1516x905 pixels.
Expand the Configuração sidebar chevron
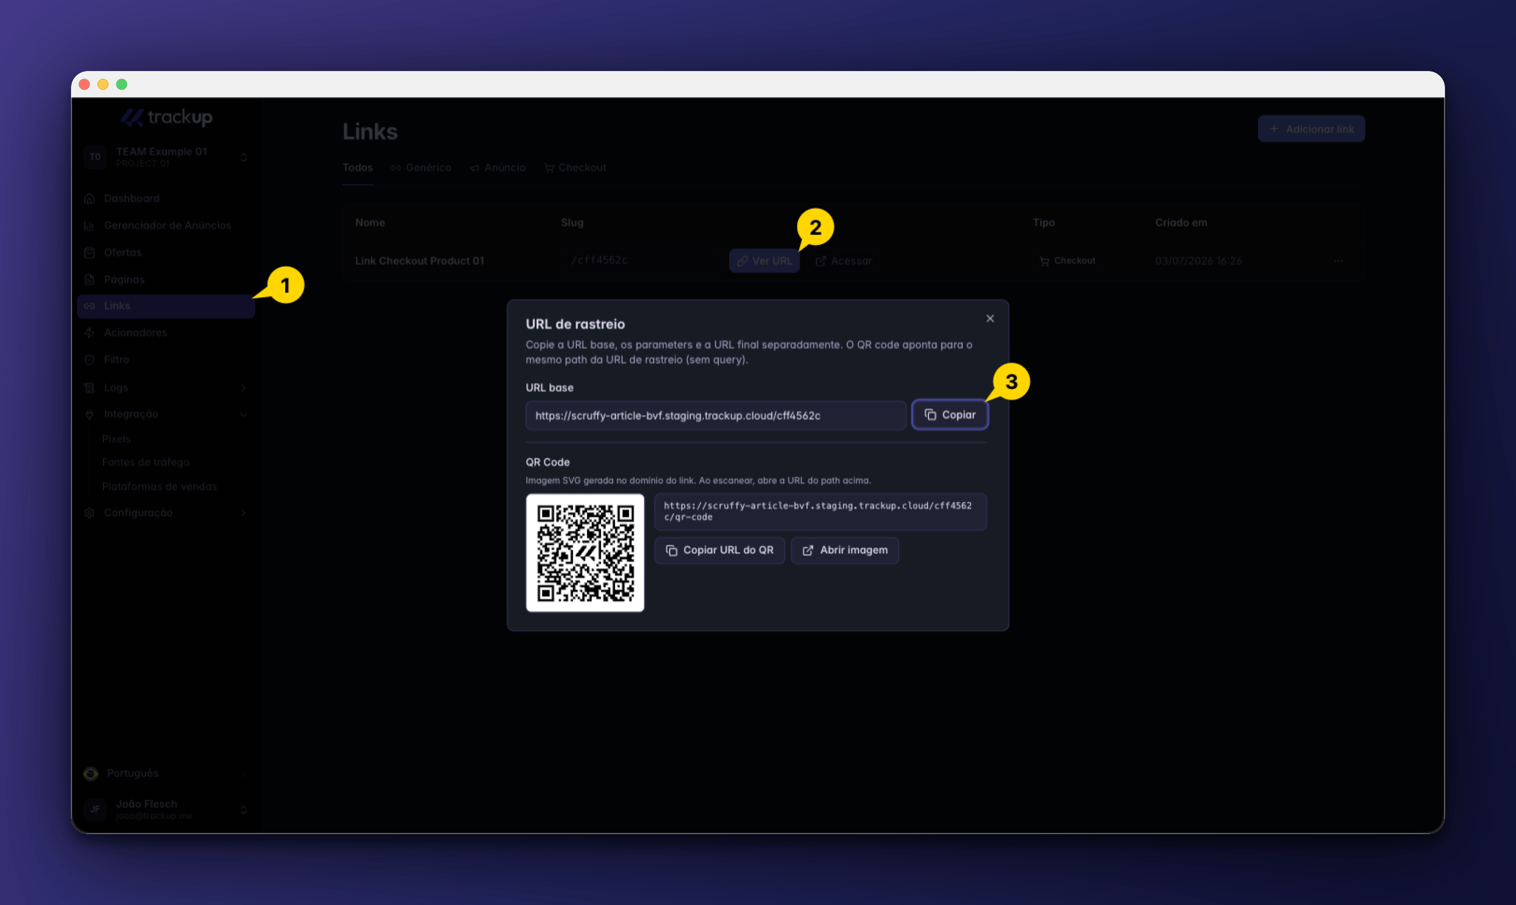(x=243, y=513)
